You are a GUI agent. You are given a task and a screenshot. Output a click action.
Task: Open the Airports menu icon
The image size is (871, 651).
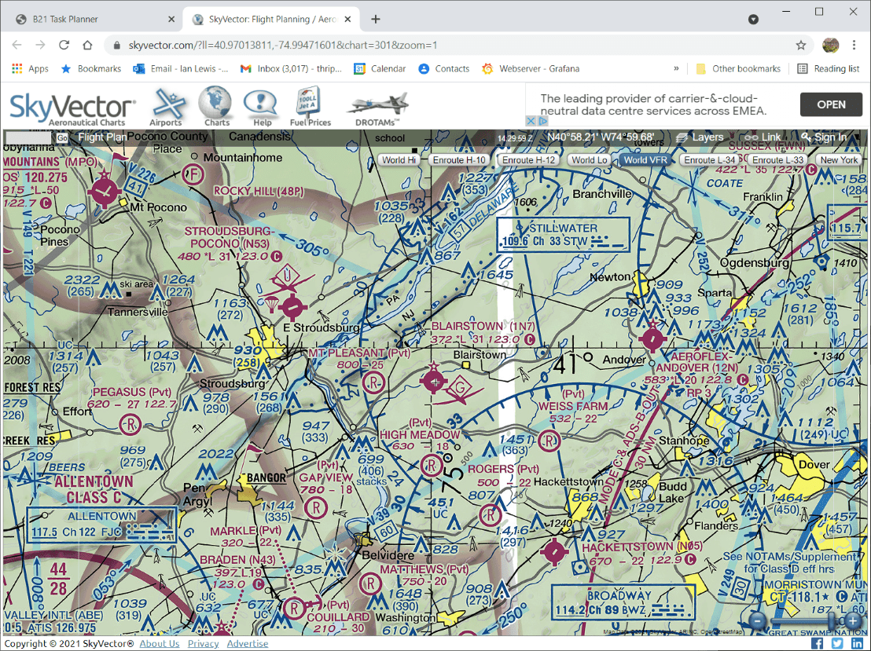(169, 107)
